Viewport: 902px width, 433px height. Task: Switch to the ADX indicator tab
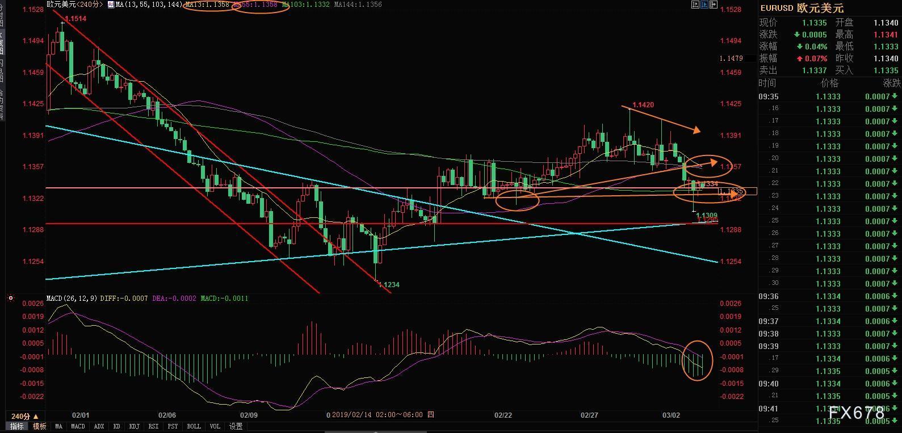click(x=99, y=426)
